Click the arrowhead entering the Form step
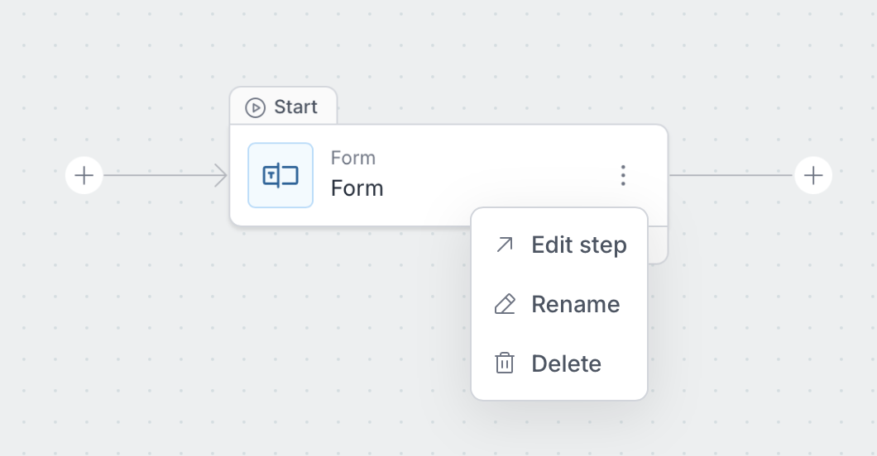Screen dimensions: 877x456 221,175
